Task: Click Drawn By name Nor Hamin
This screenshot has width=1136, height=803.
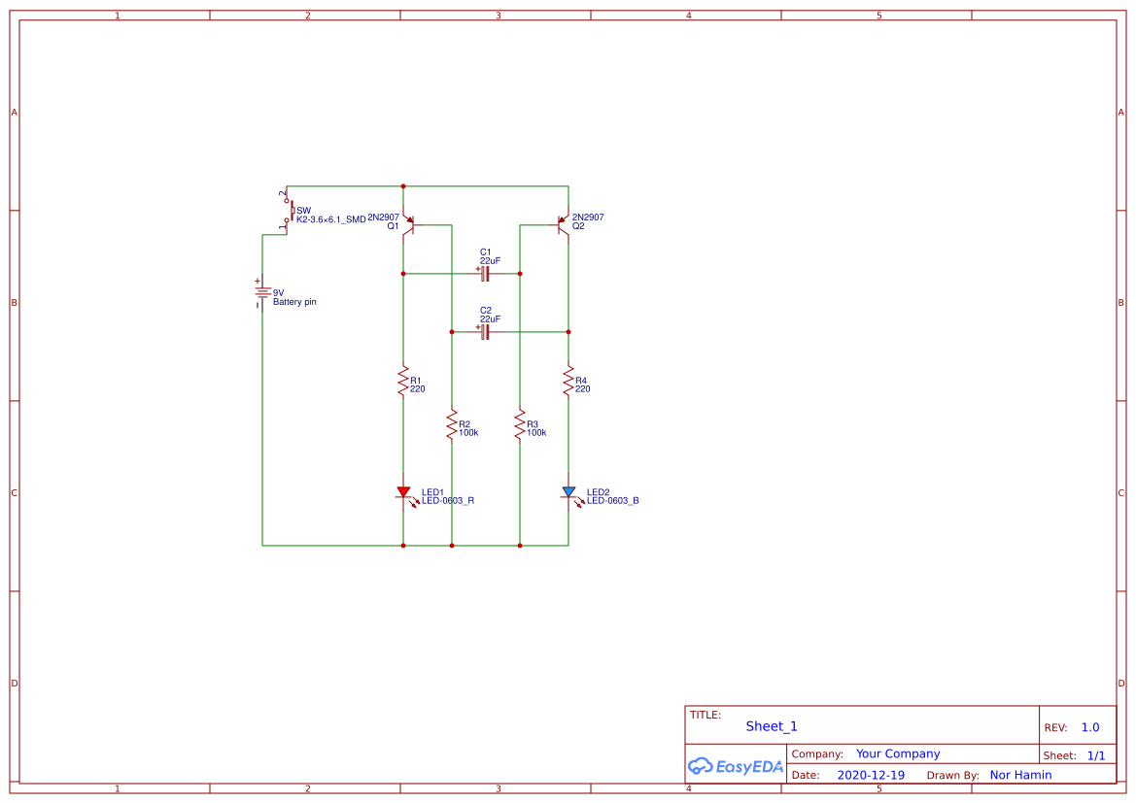Action: pos(1020,774)
